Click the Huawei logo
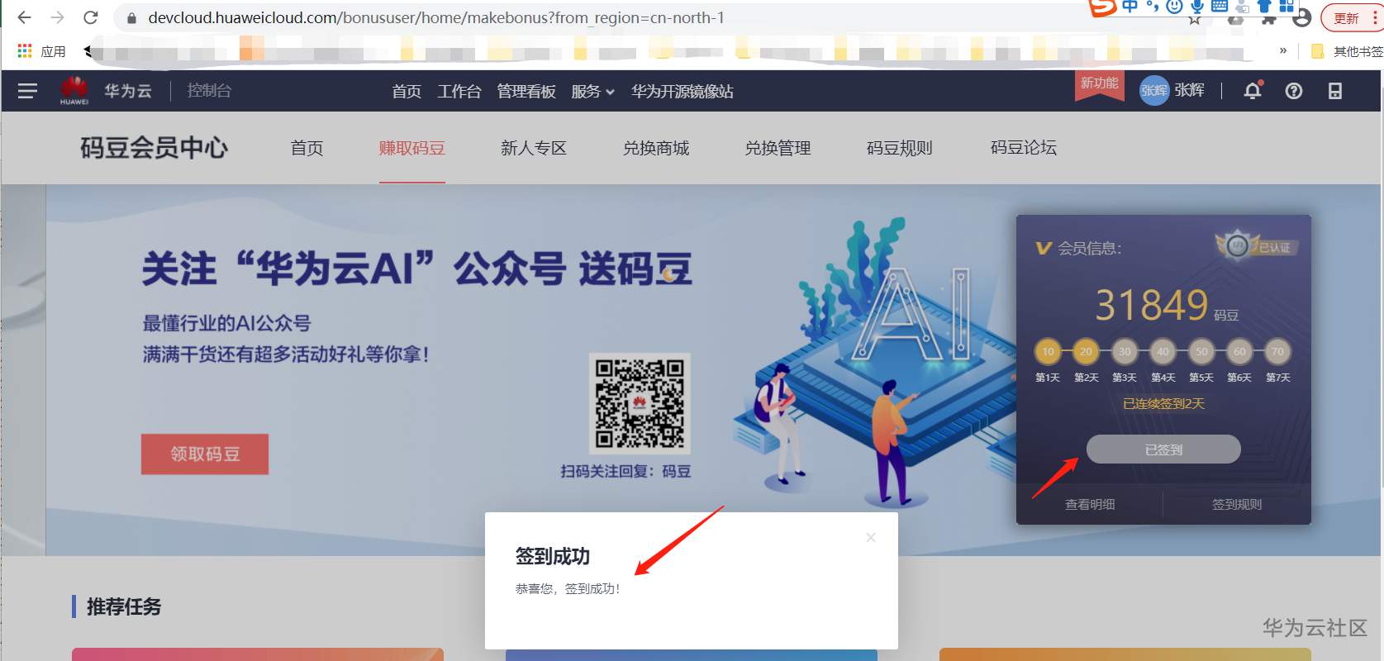Image resolution: width=1384 pixels, height=661 pixels. tap(74, 91)
